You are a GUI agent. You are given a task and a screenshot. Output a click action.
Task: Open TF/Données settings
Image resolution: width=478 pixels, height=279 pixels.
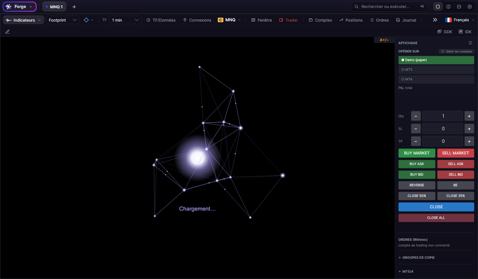(x=161, y=20)
